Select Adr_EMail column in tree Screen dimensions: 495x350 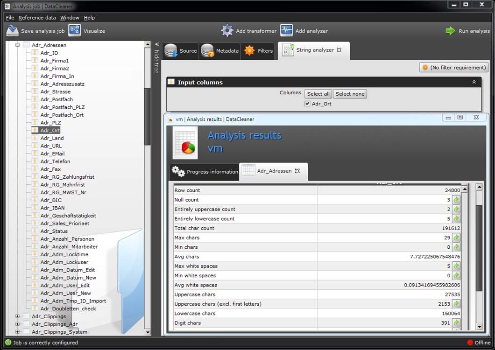52,154
